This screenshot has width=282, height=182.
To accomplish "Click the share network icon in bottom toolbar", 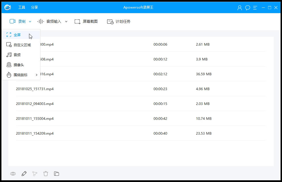I will point(35,173).
